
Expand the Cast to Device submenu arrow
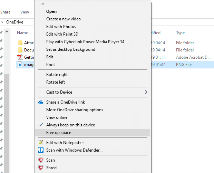(146, 92)
